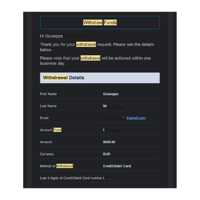Click the highlighted From keyword
Screen dimensions: 200x200
pyautogui.click(x=57, y=130)
